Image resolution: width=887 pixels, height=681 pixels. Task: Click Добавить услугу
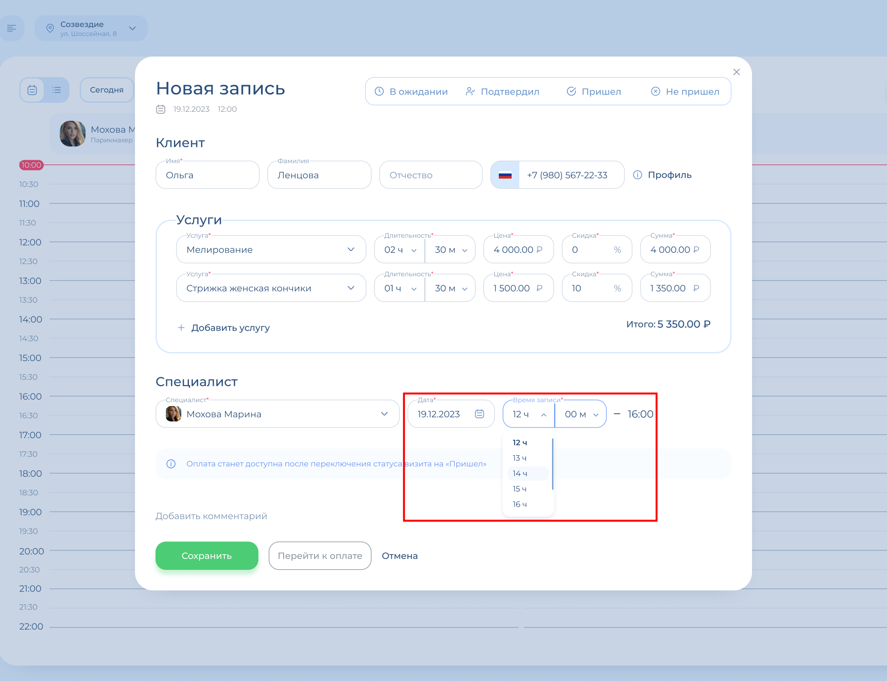coord(231,328)
